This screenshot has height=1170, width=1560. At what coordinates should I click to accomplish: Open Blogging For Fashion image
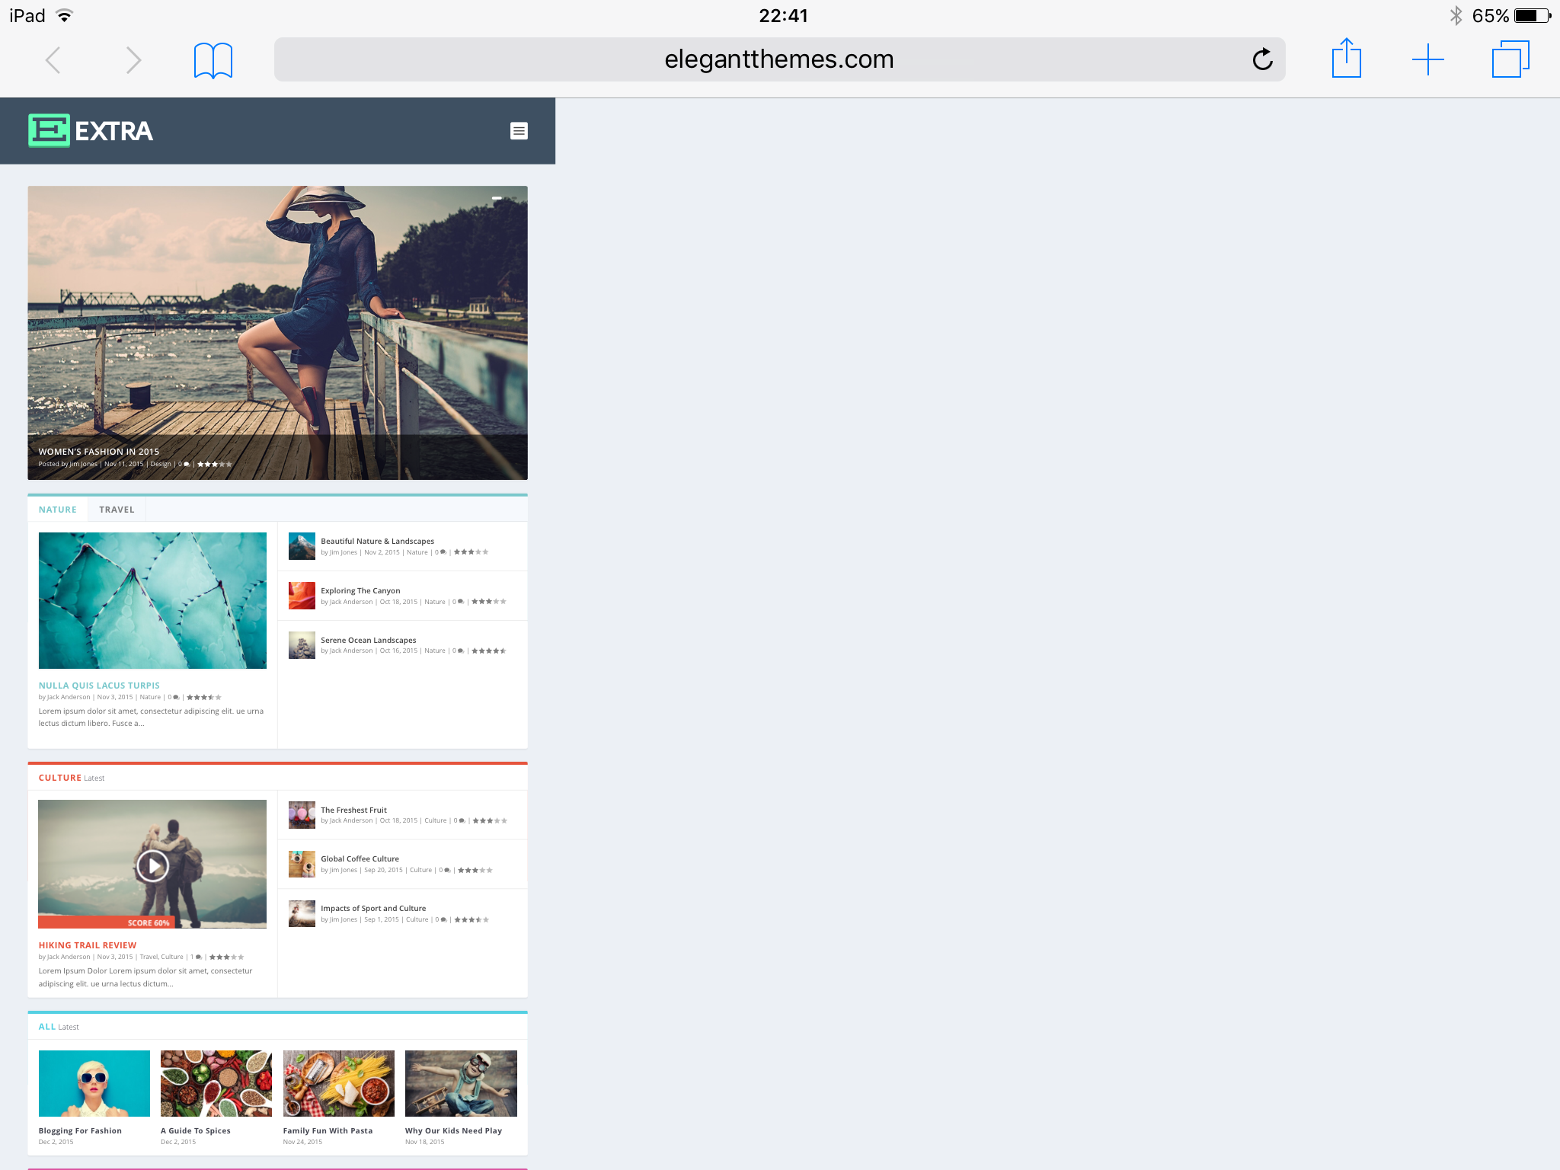tap(94, 1083)
